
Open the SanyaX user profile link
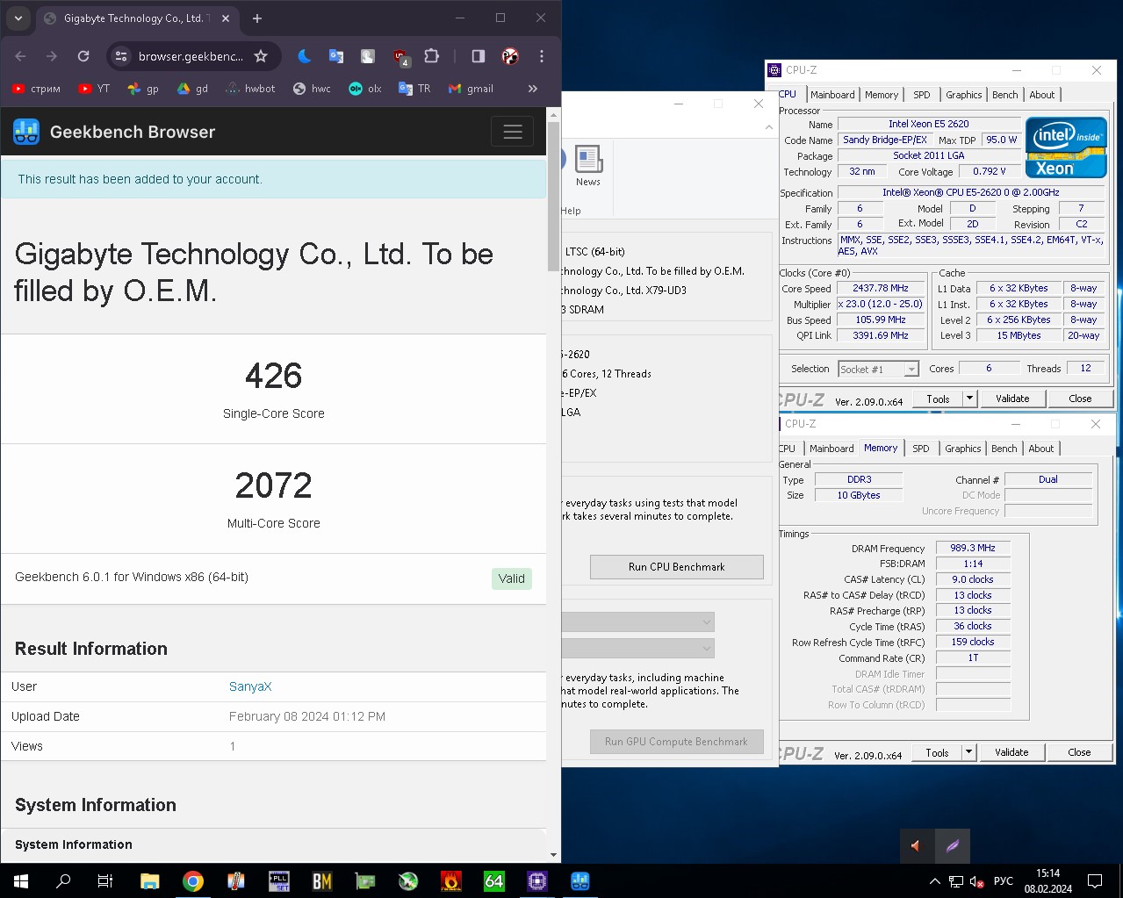(x=250, y=686)
